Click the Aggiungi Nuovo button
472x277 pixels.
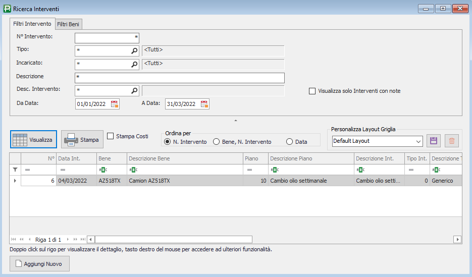click(x=39, y=264)
